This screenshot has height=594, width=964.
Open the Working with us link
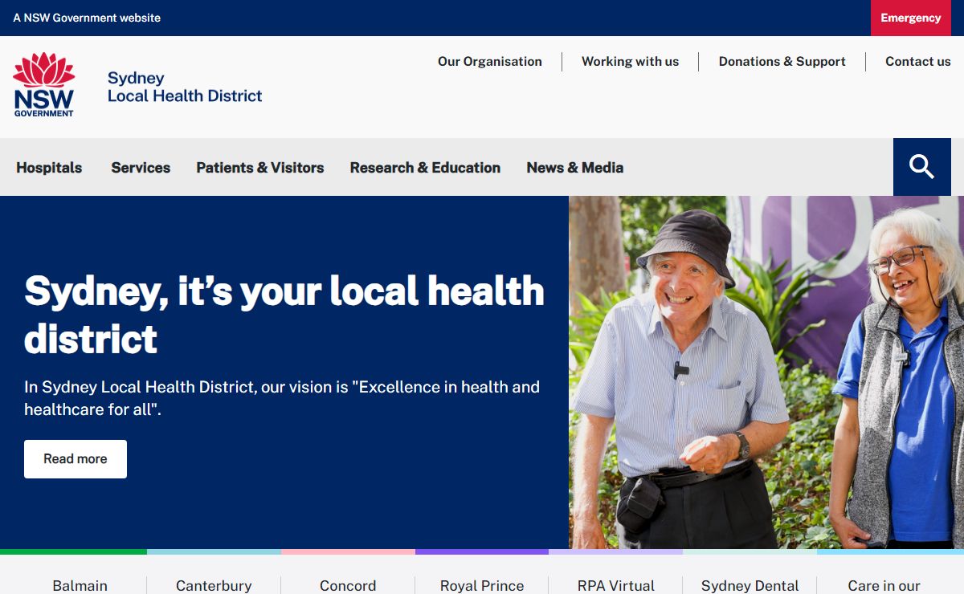coord(630,62)
